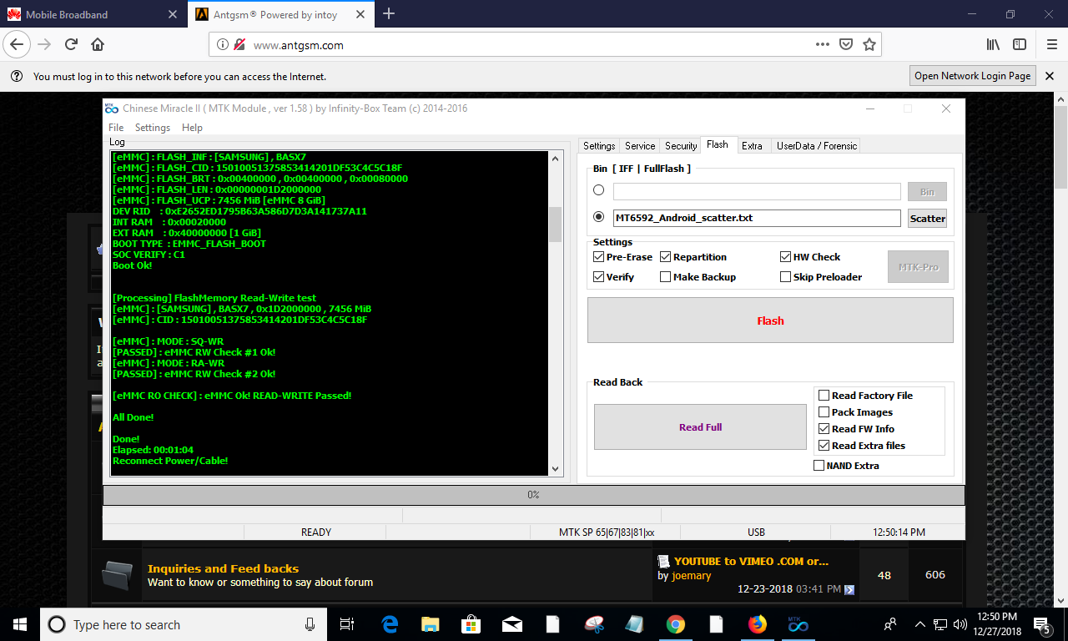The image size is (1068, 641).
Task: Click the red Flash button
Action: point(770,320)
